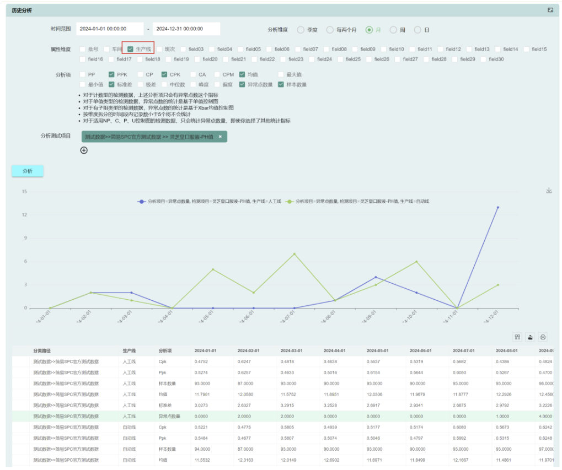562x470 pixels.
Task: Open the table column settings icon
Action: pyautogui.click(x=517, y=337)
